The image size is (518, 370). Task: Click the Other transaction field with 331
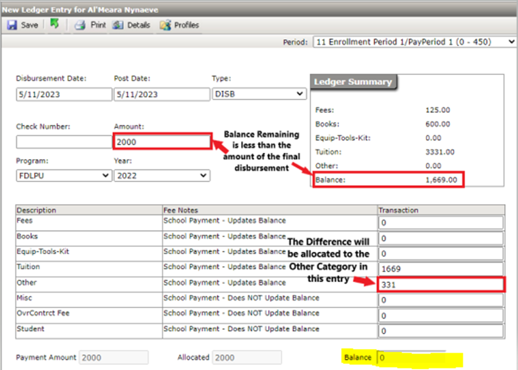click(x=439, y=285)
